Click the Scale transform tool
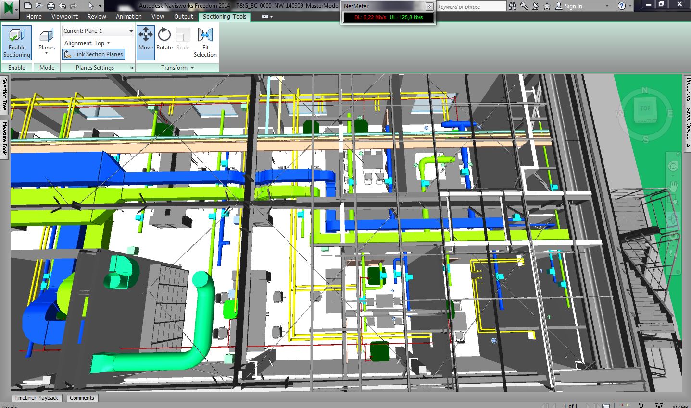Image resolution: width=691 pixels, height=408 pixels. 183,39
